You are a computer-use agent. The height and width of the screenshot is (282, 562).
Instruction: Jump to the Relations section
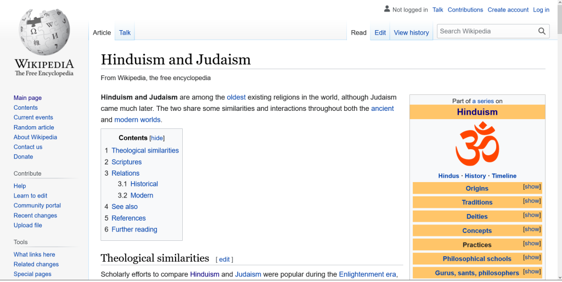point(126,173)
